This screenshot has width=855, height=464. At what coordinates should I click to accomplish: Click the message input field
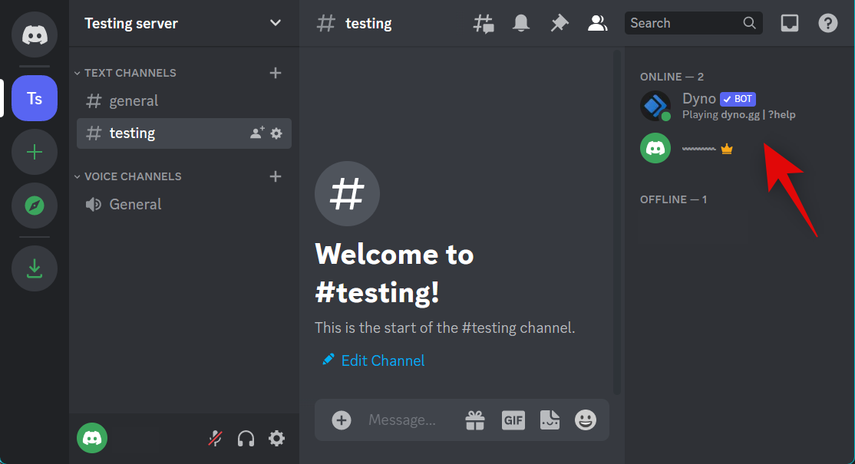click(407, 420)
